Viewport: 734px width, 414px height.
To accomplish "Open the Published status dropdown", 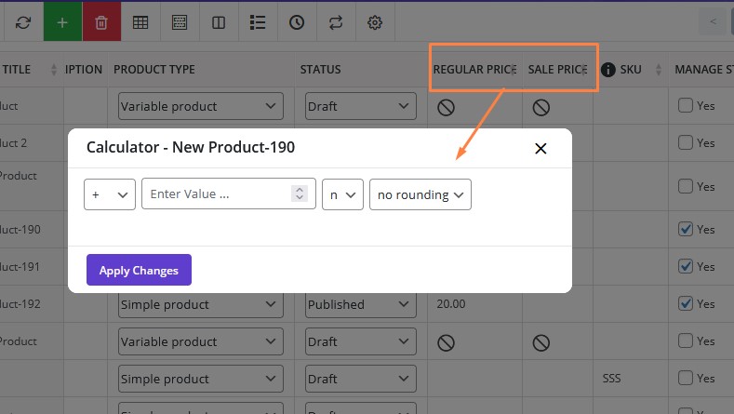I will (359, 304).
